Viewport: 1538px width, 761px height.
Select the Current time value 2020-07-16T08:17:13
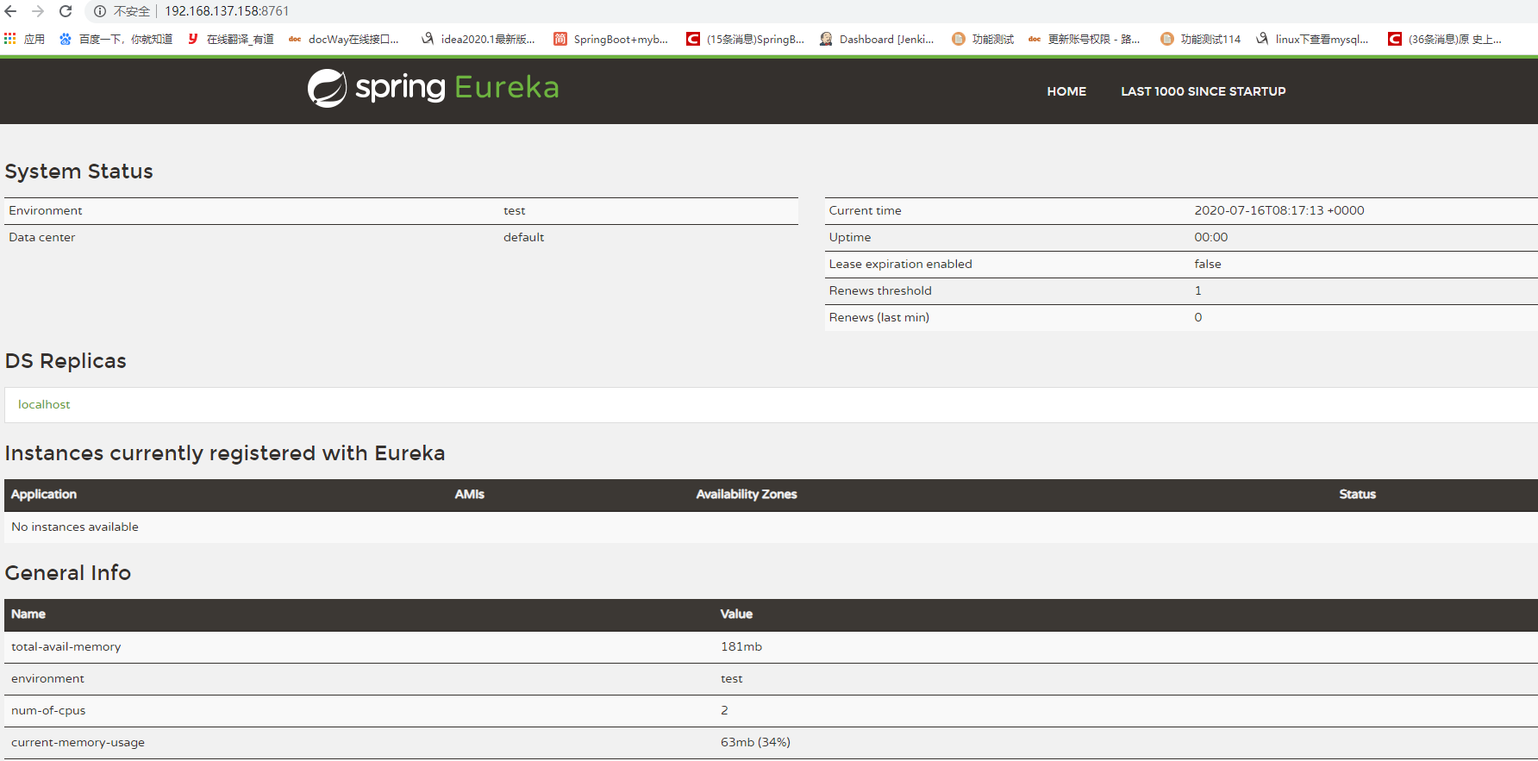[x=1279, y=210]
